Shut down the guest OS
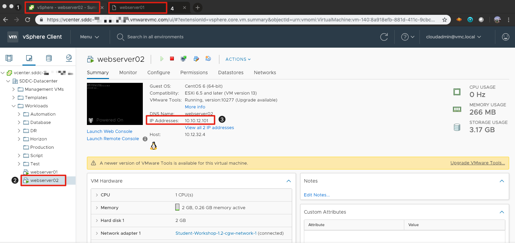Viewport: 515px width, 243px height. (x=172, y=59)
